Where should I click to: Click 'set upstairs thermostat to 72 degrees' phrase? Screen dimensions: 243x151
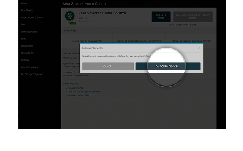[139, 41]
